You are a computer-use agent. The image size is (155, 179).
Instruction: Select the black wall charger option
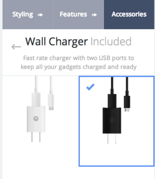point(117,121)
